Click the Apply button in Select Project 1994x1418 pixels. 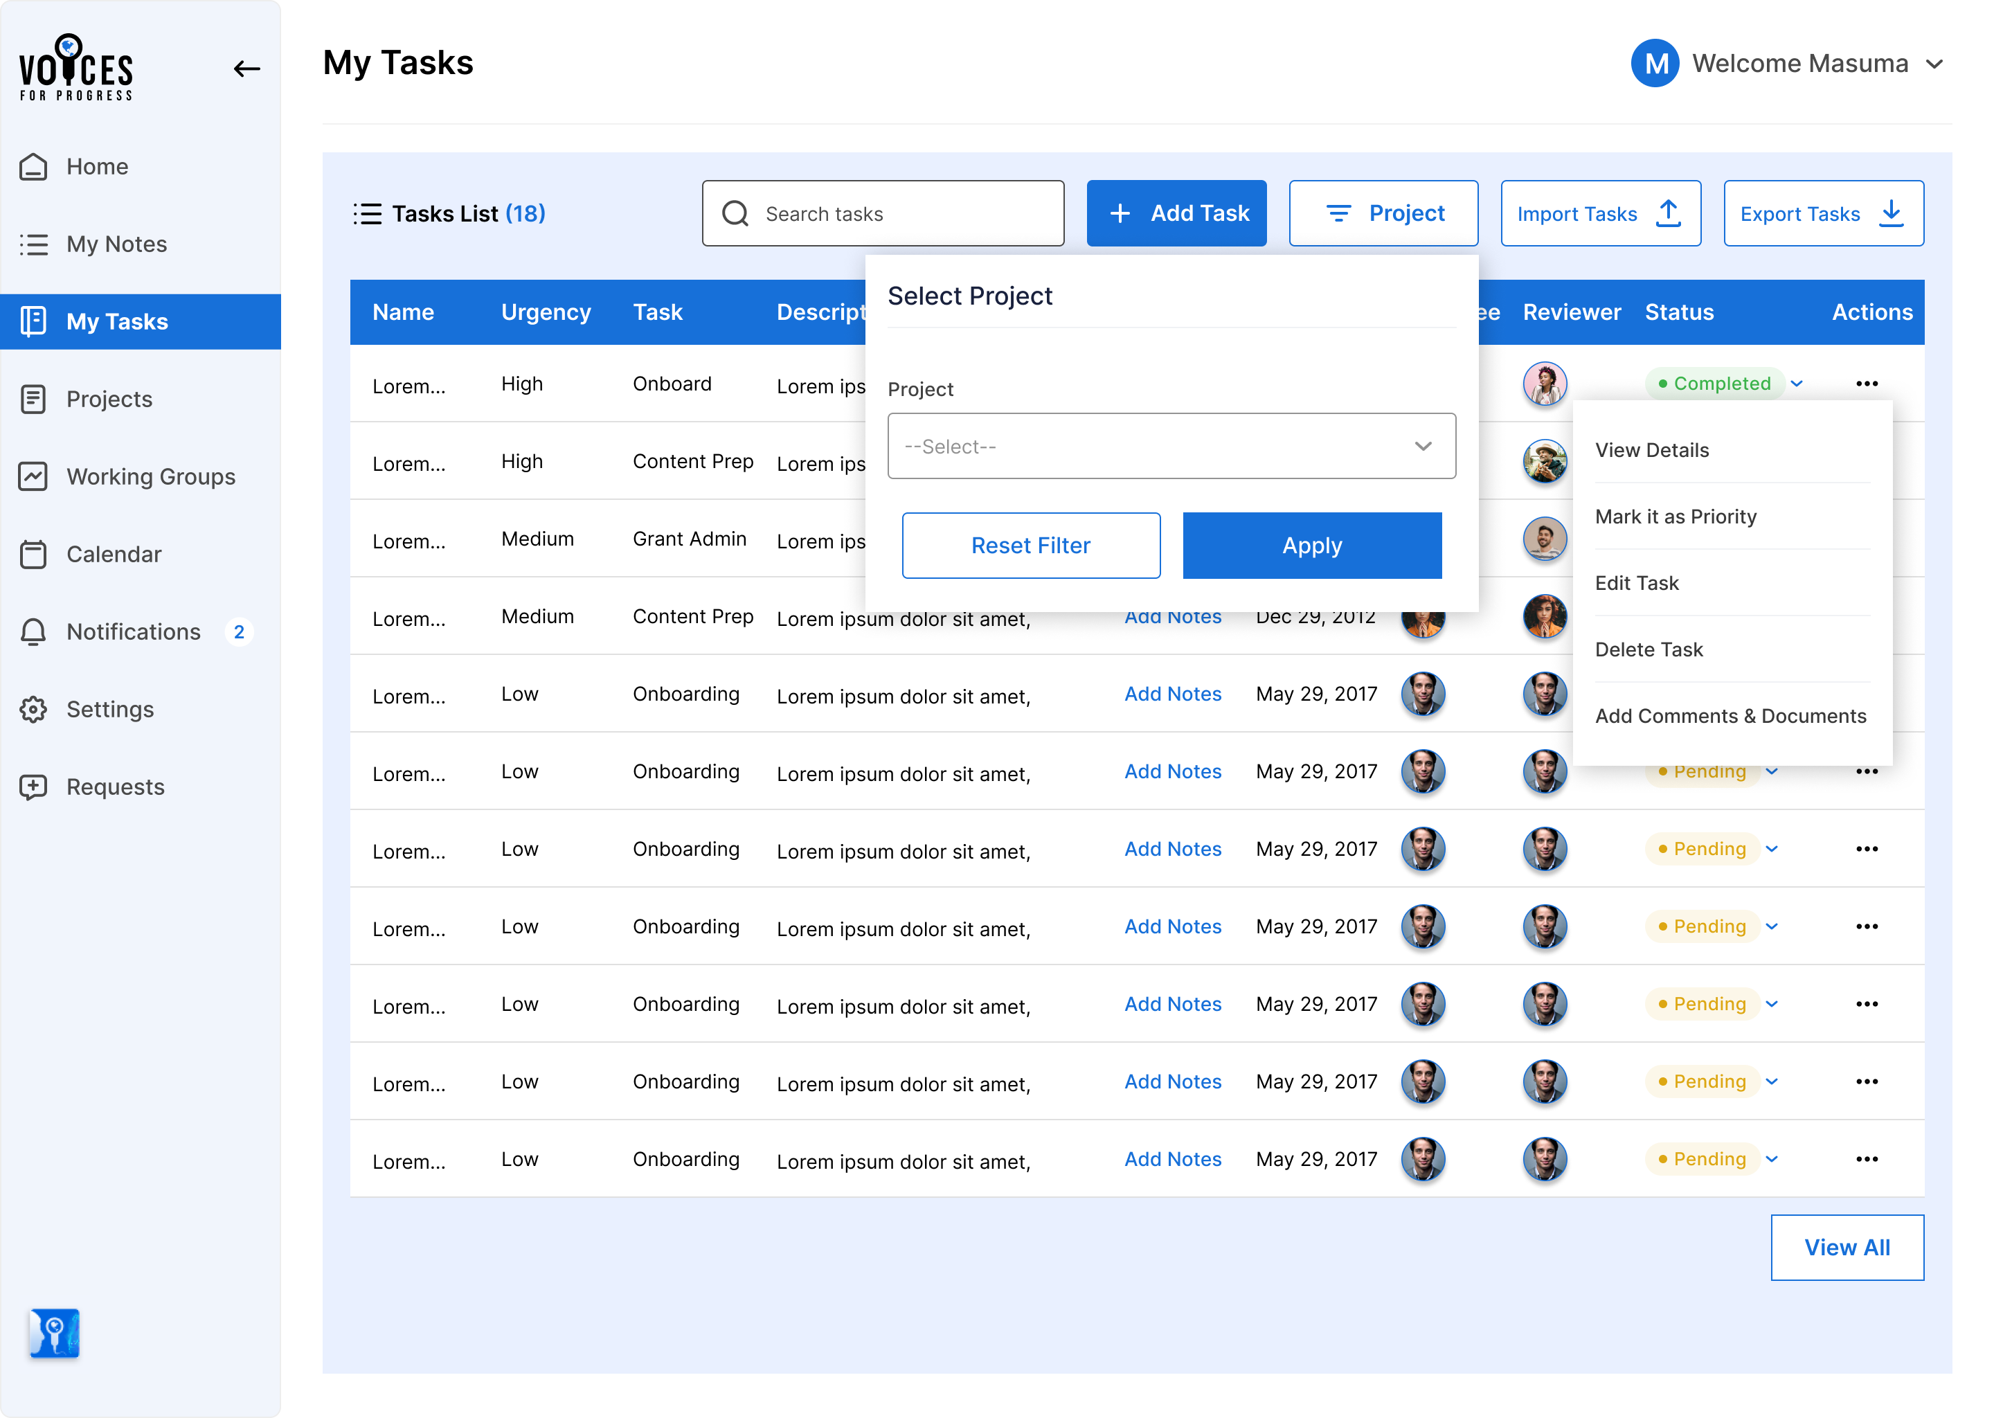coord(1311,545)
